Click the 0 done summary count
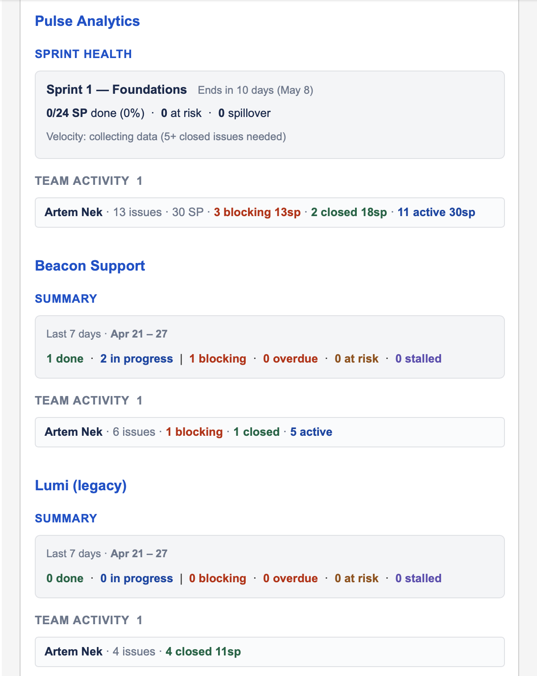Image resolution: width=537 pixels, height=676 pixels. pos(65,579)
